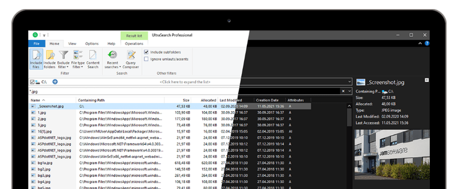The width and height of the screenshot is (452, 189).
Task: Open the Operations ribbon tab
Action: coord(134,44)
